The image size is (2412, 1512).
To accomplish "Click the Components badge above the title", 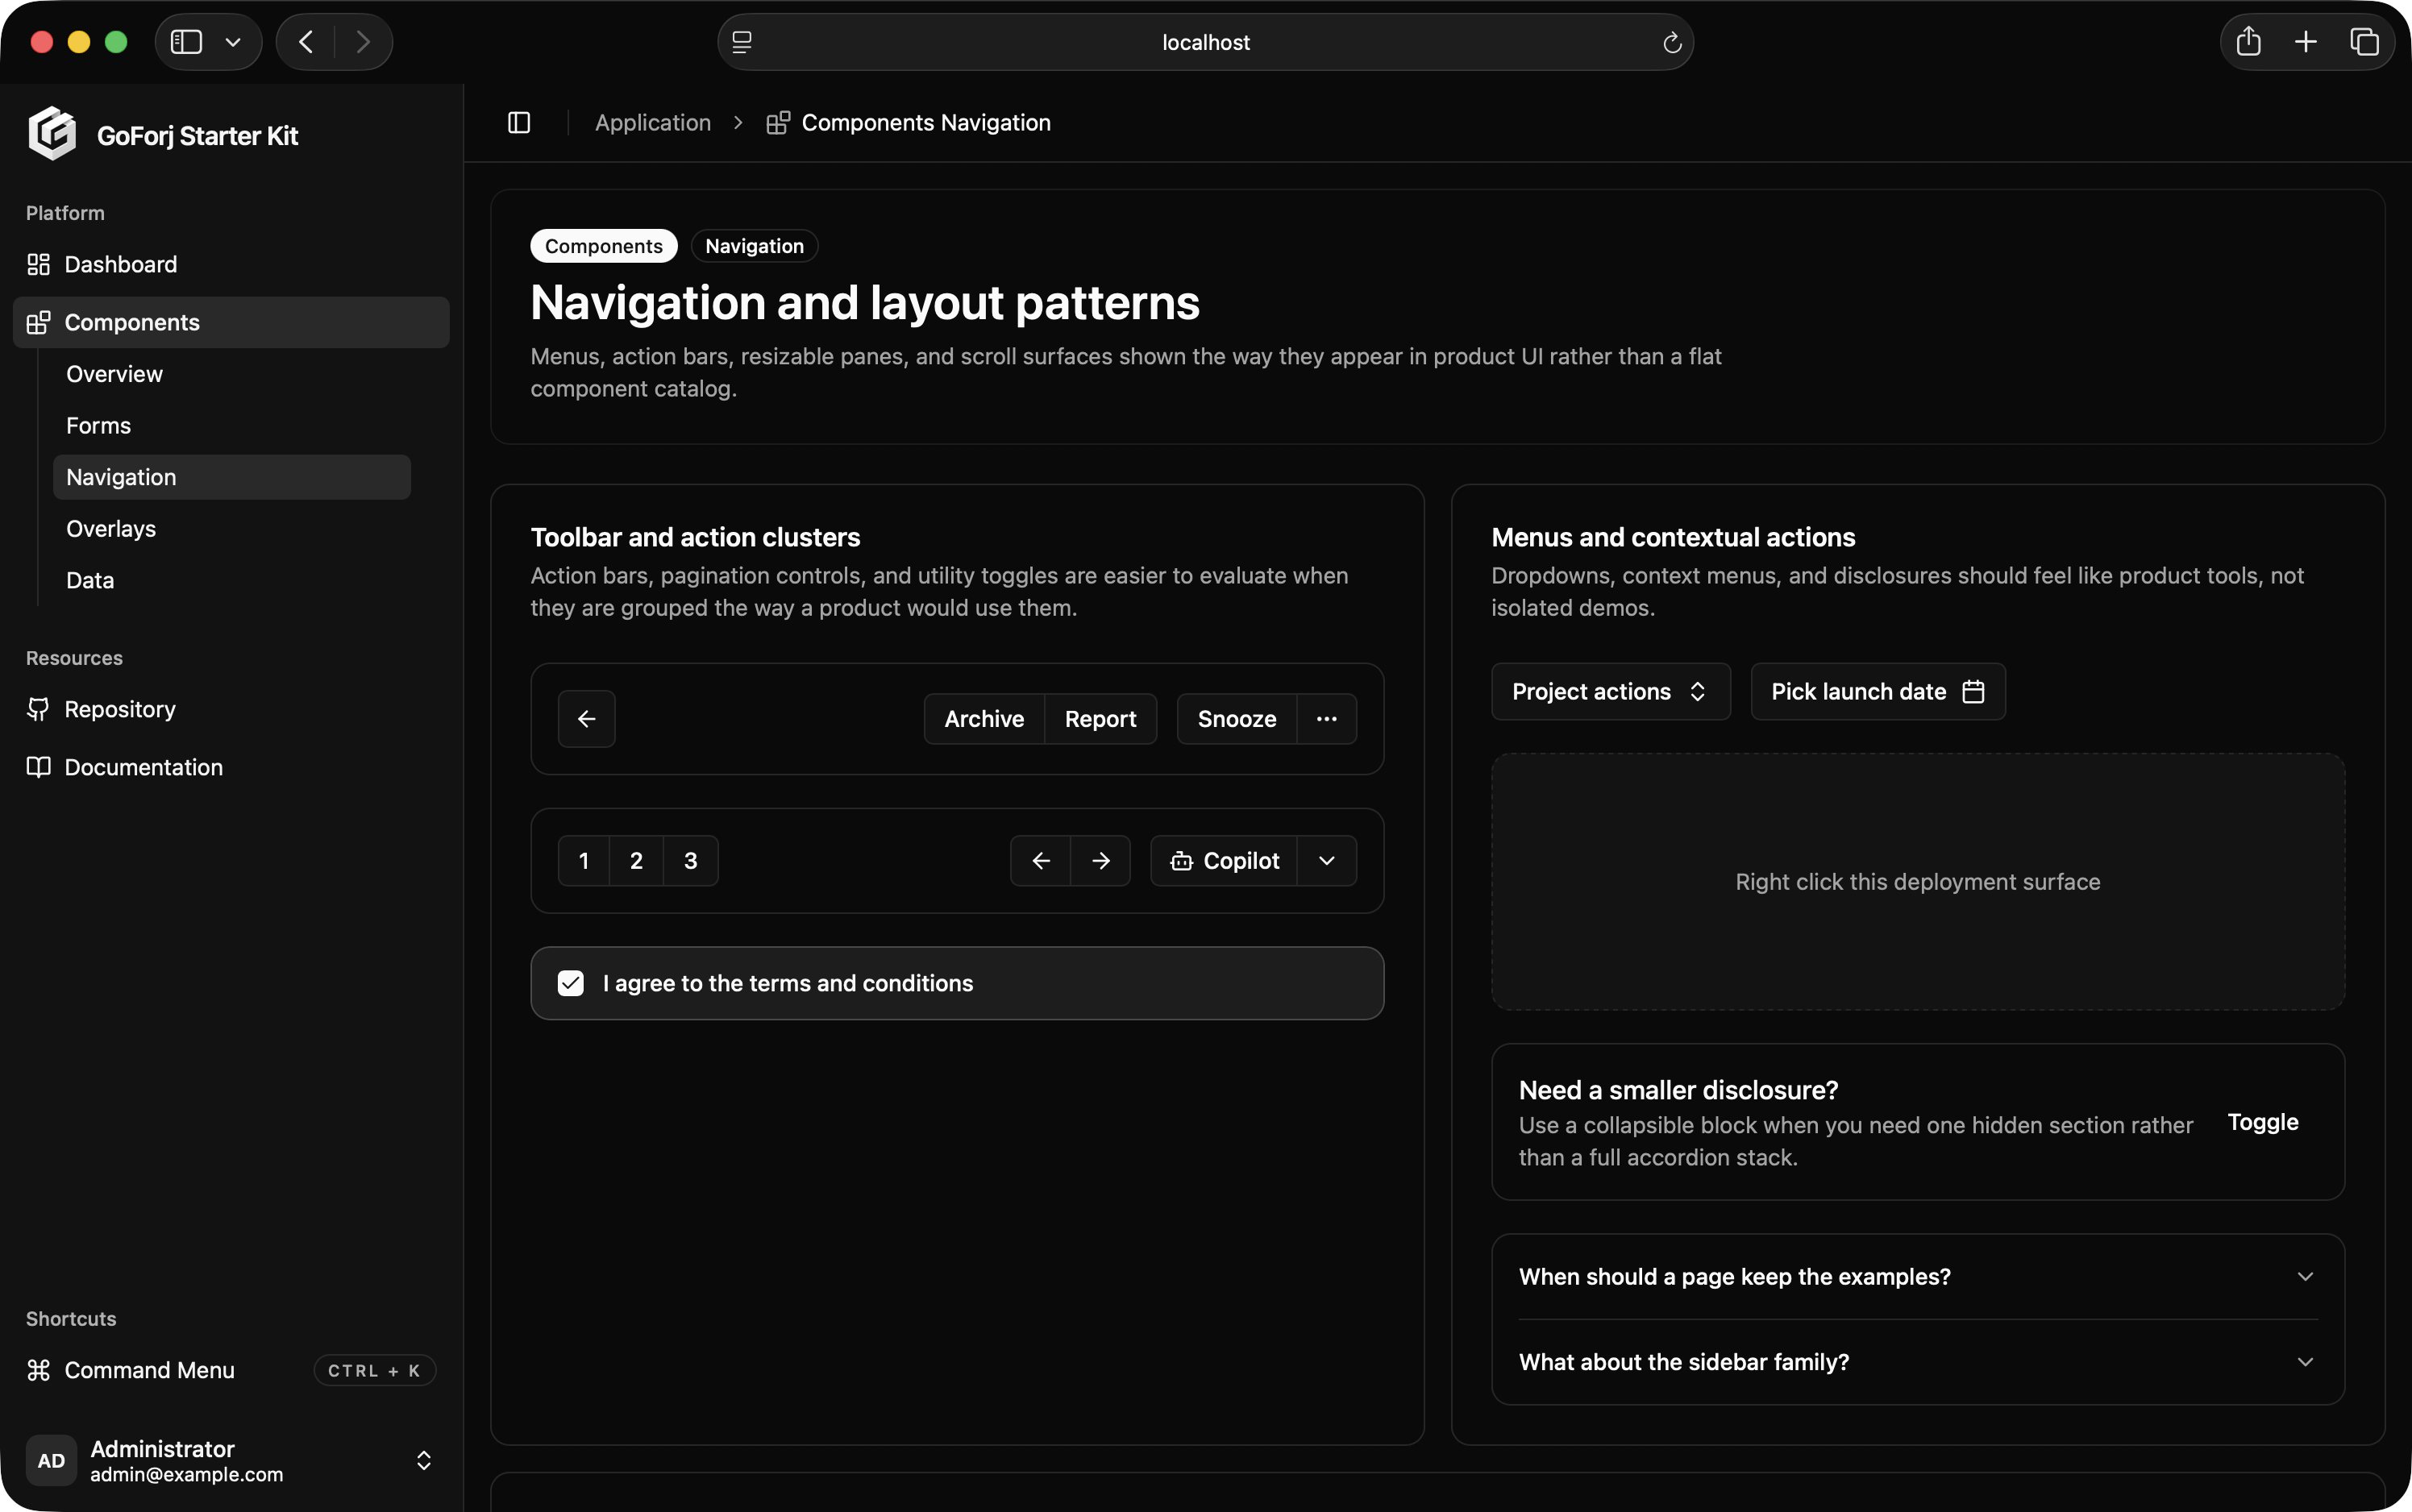I will click(604, 246).
